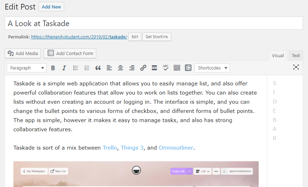The height and width of the screenshot is (187, 308).
Task: Toggle bold formatting in editor toolbar
Action: (53, 68)
